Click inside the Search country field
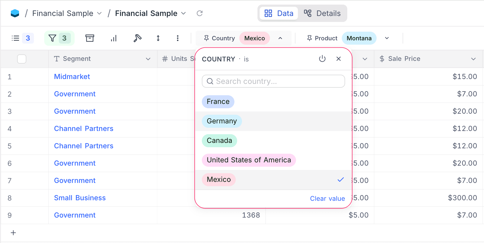The height and width of the screenshot is (243, 484). (273, 81)
